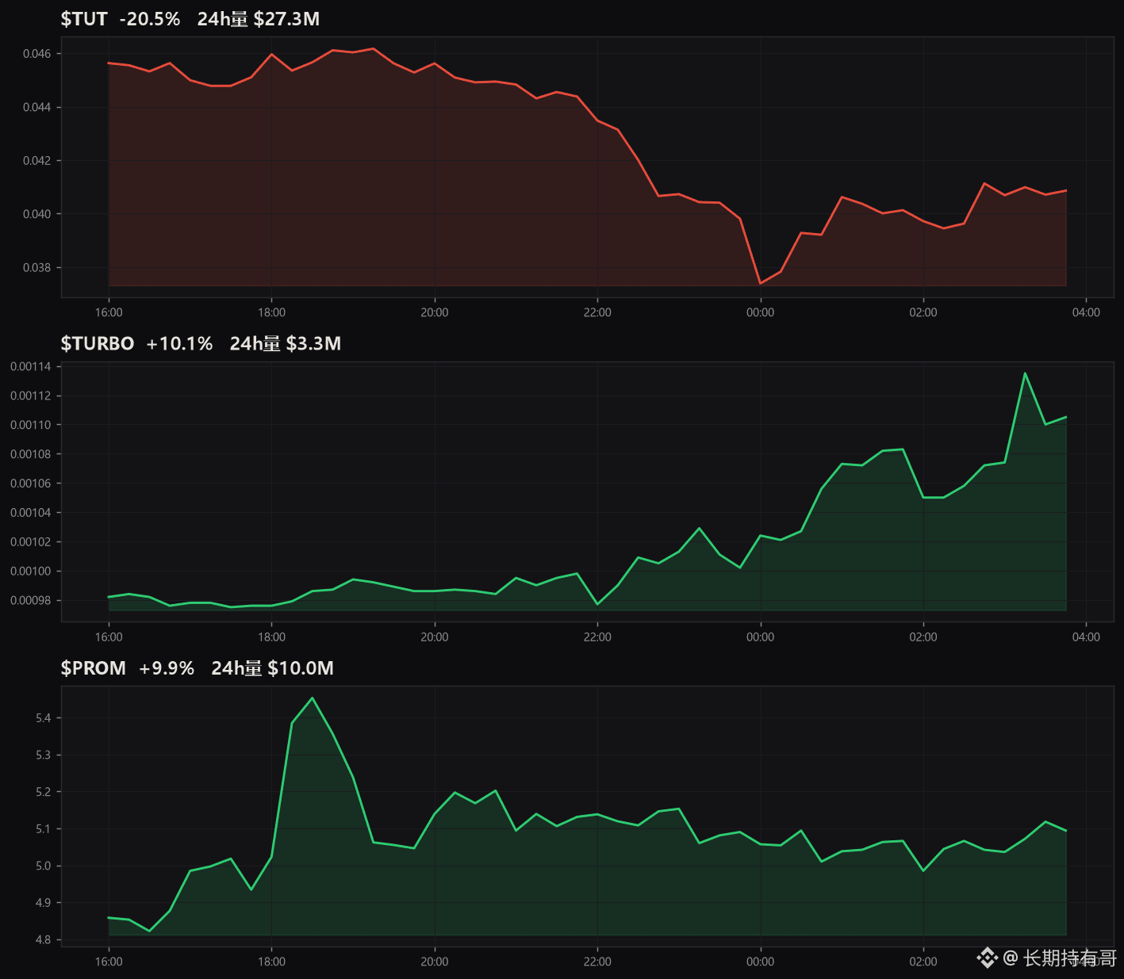Select the +10.1% change value

(180, 343)
